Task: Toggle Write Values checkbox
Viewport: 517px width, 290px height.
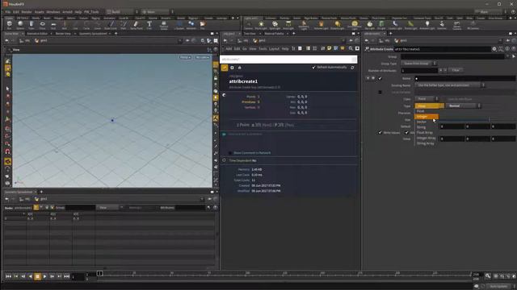Action: tap(380, 132)
